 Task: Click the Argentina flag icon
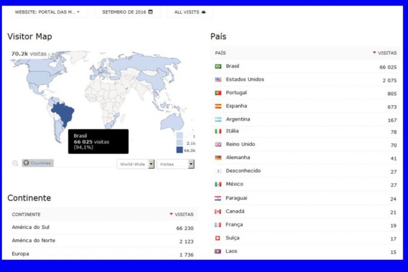click(218, 119)
